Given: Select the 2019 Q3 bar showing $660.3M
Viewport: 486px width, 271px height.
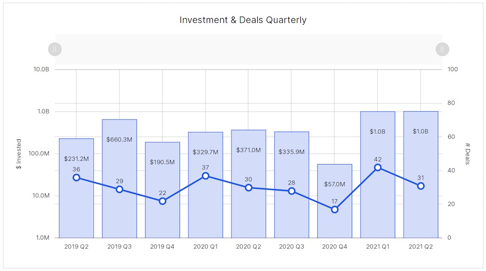Looking at the screenshot, I should coord(119,176).
